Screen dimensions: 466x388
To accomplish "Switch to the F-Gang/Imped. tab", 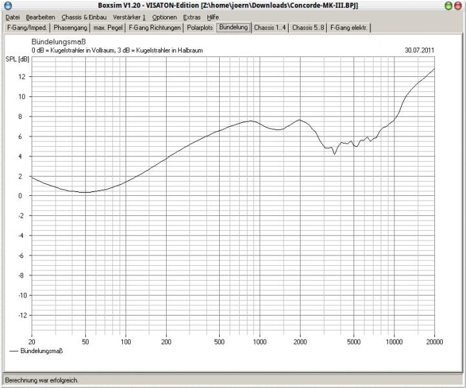I will click(27, 28).
